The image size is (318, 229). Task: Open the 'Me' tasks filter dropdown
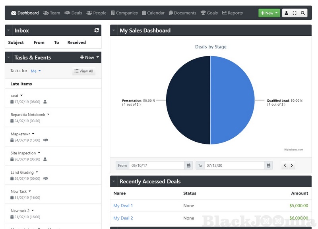tap(36, 71)
